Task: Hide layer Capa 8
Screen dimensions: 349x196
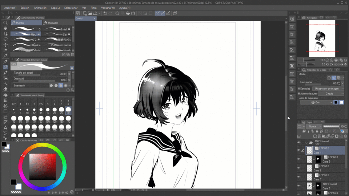Action: coord(299,168)
